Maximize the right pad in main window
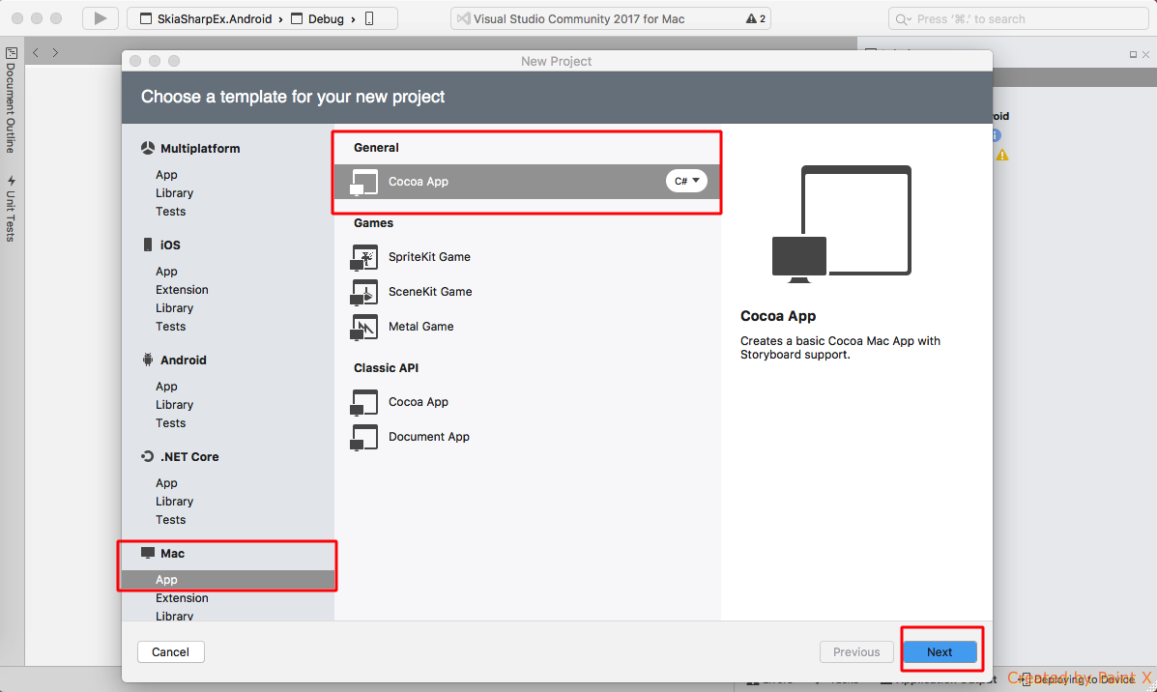The width and height of the screenshot is (1157, 692). (x=1133, y=54)
